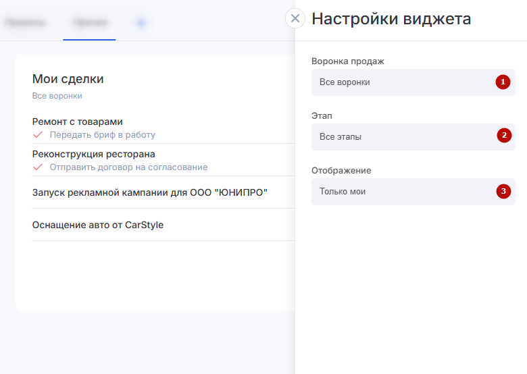527x374 pixels.
Task: Click the "Мои сделки" widget title
Action: click(68, 79)
